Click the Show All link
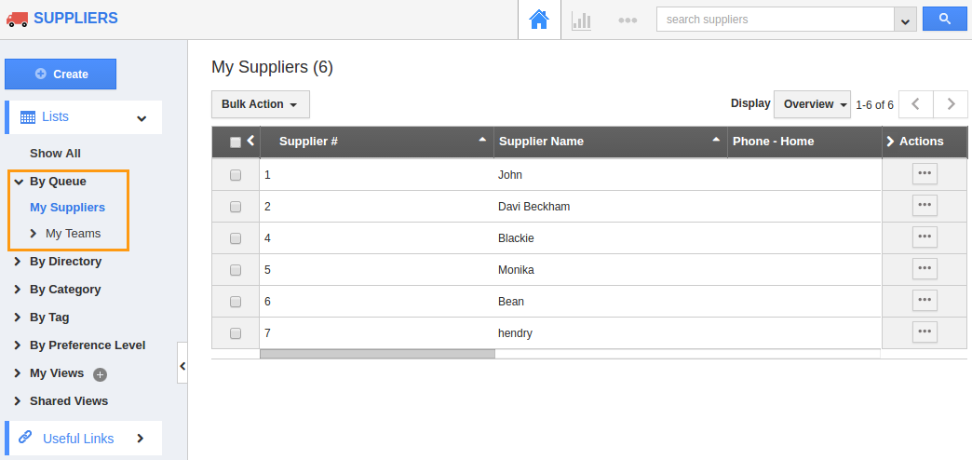972x460 pixels. (55, 153)
